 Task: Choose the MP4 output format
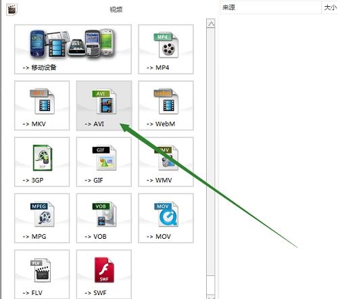166,49
